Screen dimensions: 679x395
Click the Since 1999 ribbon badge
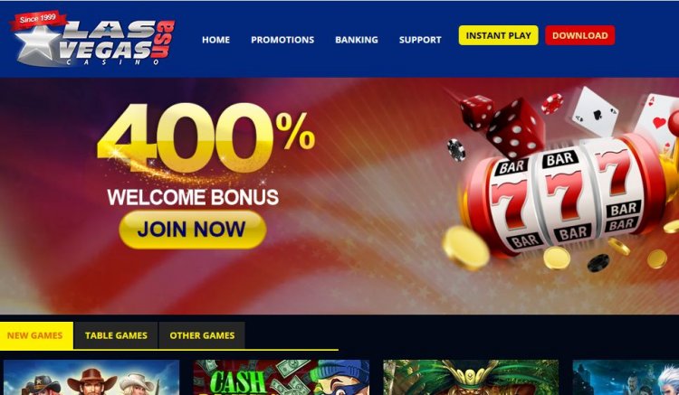[38, 20]
